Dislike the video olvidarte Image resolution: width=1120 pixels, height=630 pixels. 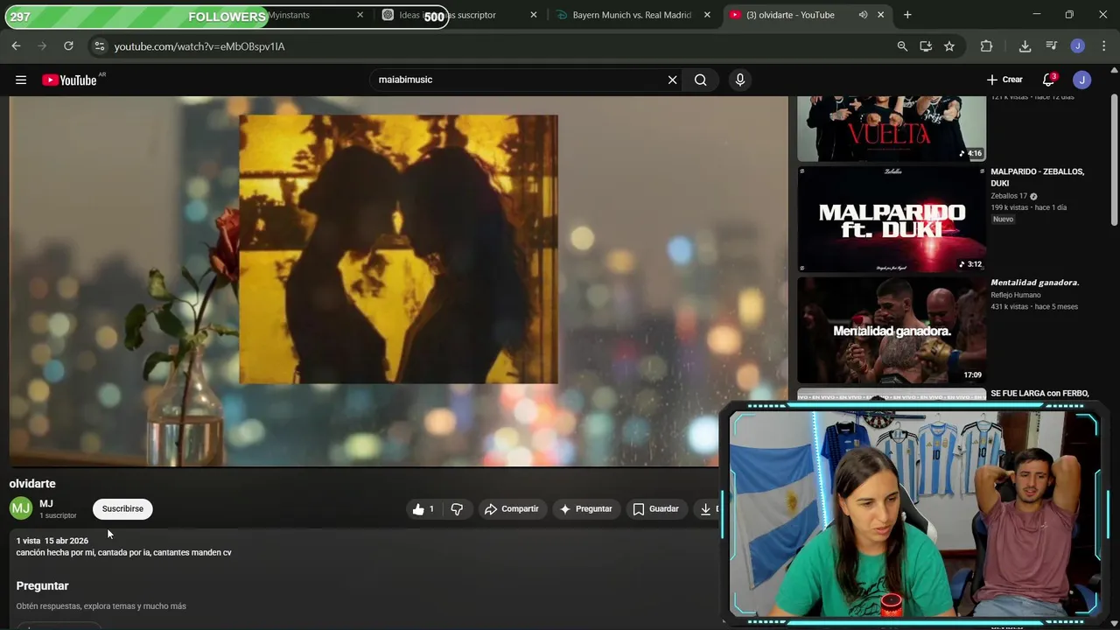(x=457, y=509)
